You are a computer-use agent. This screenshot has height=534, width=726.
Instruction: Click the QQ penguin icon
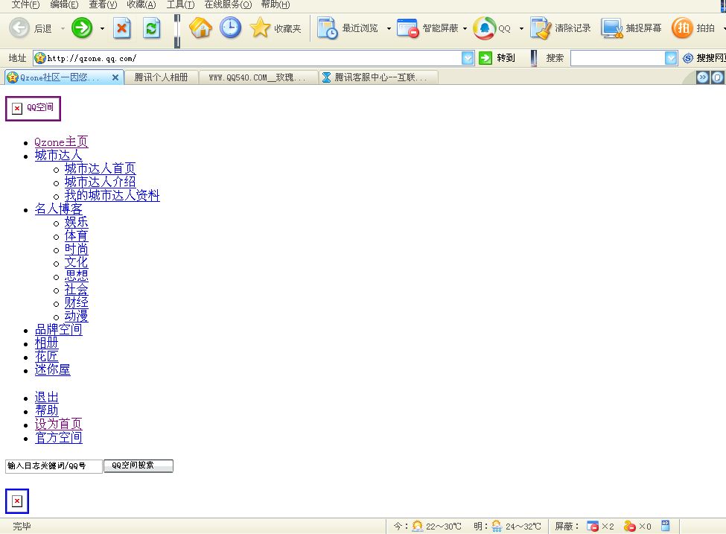pyautogui.click(x=484, y=28)
